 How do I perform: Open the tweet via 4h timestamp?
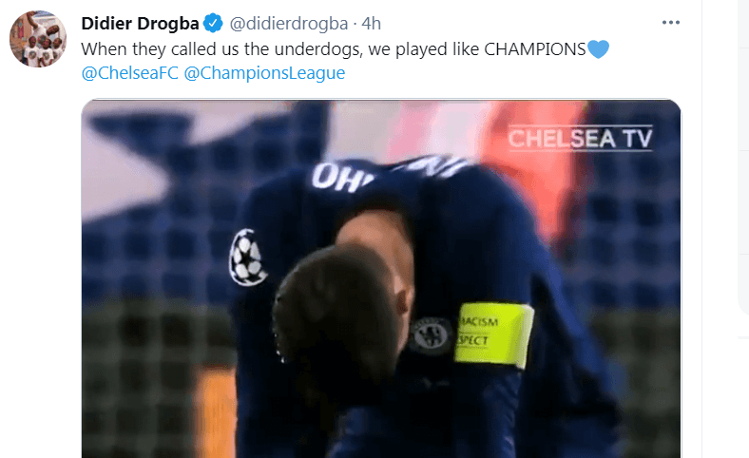point(371,23)
